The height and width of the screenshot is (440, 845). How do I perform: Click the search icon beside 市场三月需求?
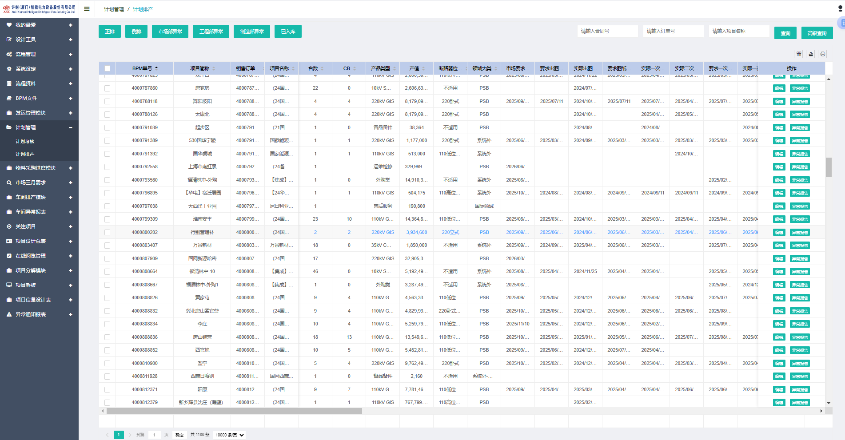tap(9, 182)
